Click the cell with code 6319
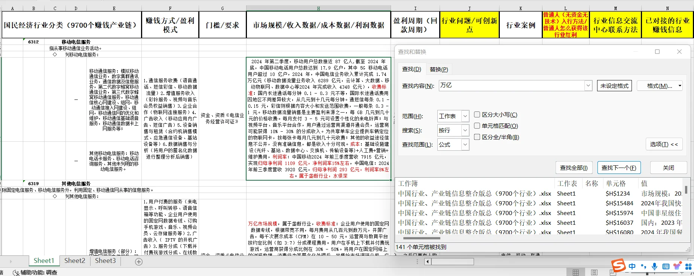The image size is (694, 276). [33, 184]
